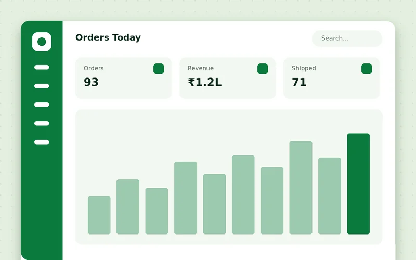Click the Orders card label
Image resolution: width=416 pixels, height=260 pixels.
[94, 68]
